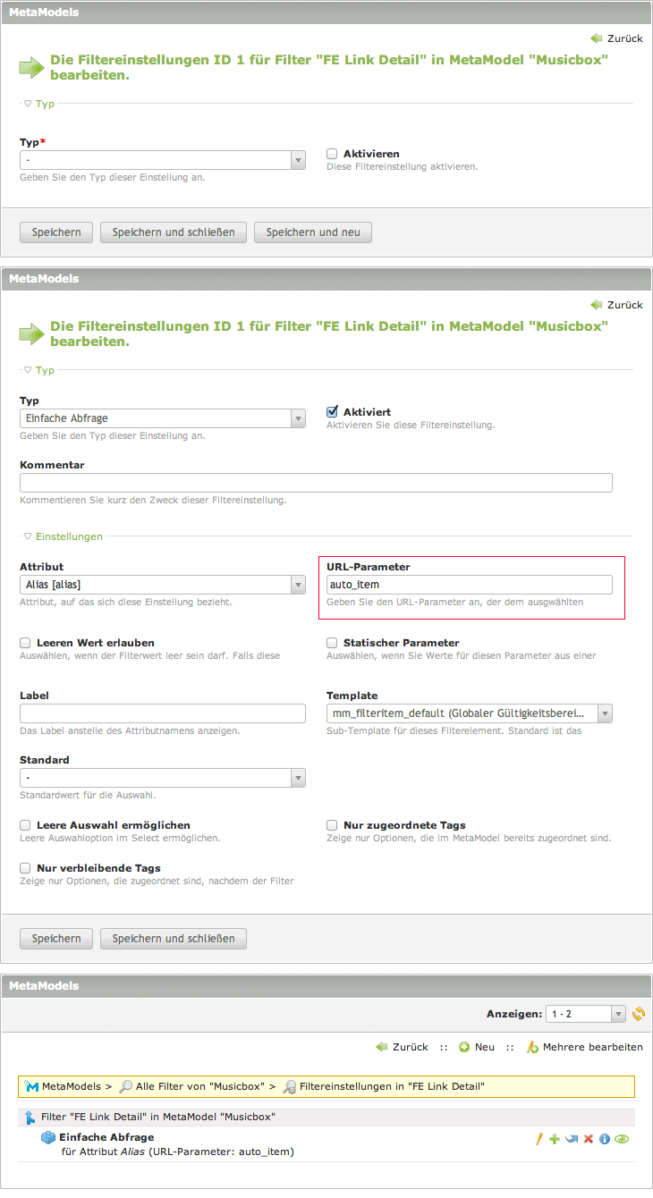The width and height of the screenshot is (653, 1198).
Task: Show info for the Einfache Abfrage setting
Action: 605,1139
